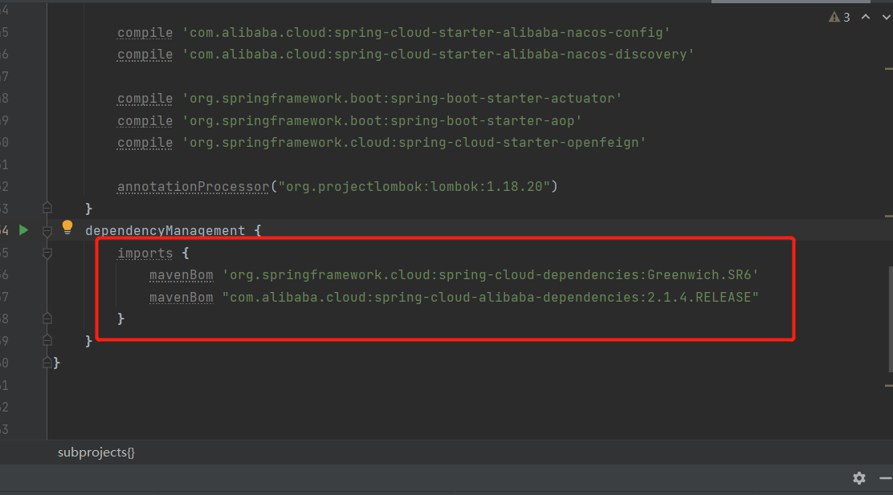893x495 pixels.
Task: Collapse the imports block fold marker
Action: click(47, 252)
